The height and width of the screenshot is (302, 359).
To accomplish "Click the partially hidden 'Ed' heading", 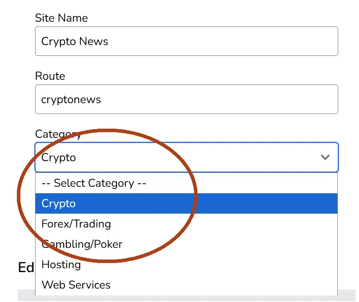I will 26,267.
